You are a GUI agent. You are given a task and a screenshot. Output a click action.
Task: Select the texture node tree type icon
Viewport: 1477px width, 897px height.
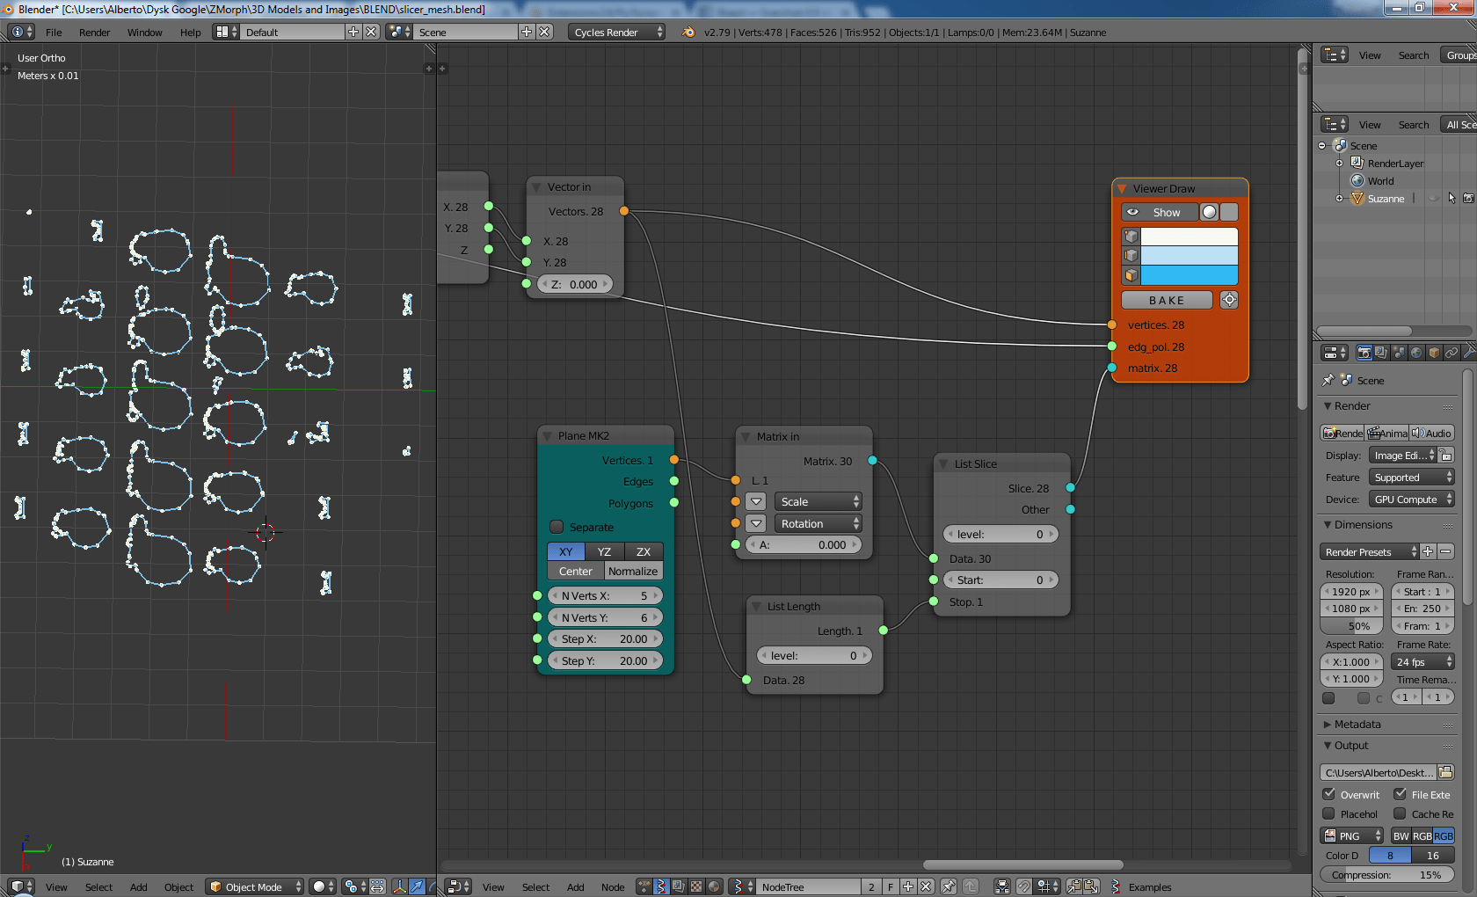point(696,886)
